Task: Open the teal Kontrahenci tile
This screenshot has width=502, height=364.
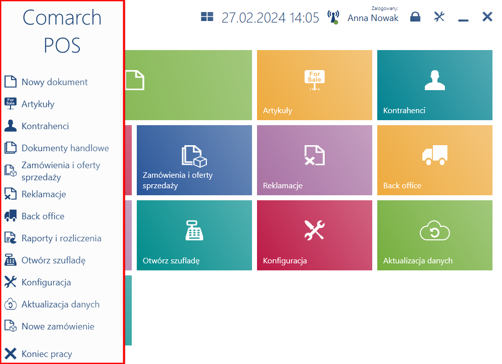Action: coord(435,85)
